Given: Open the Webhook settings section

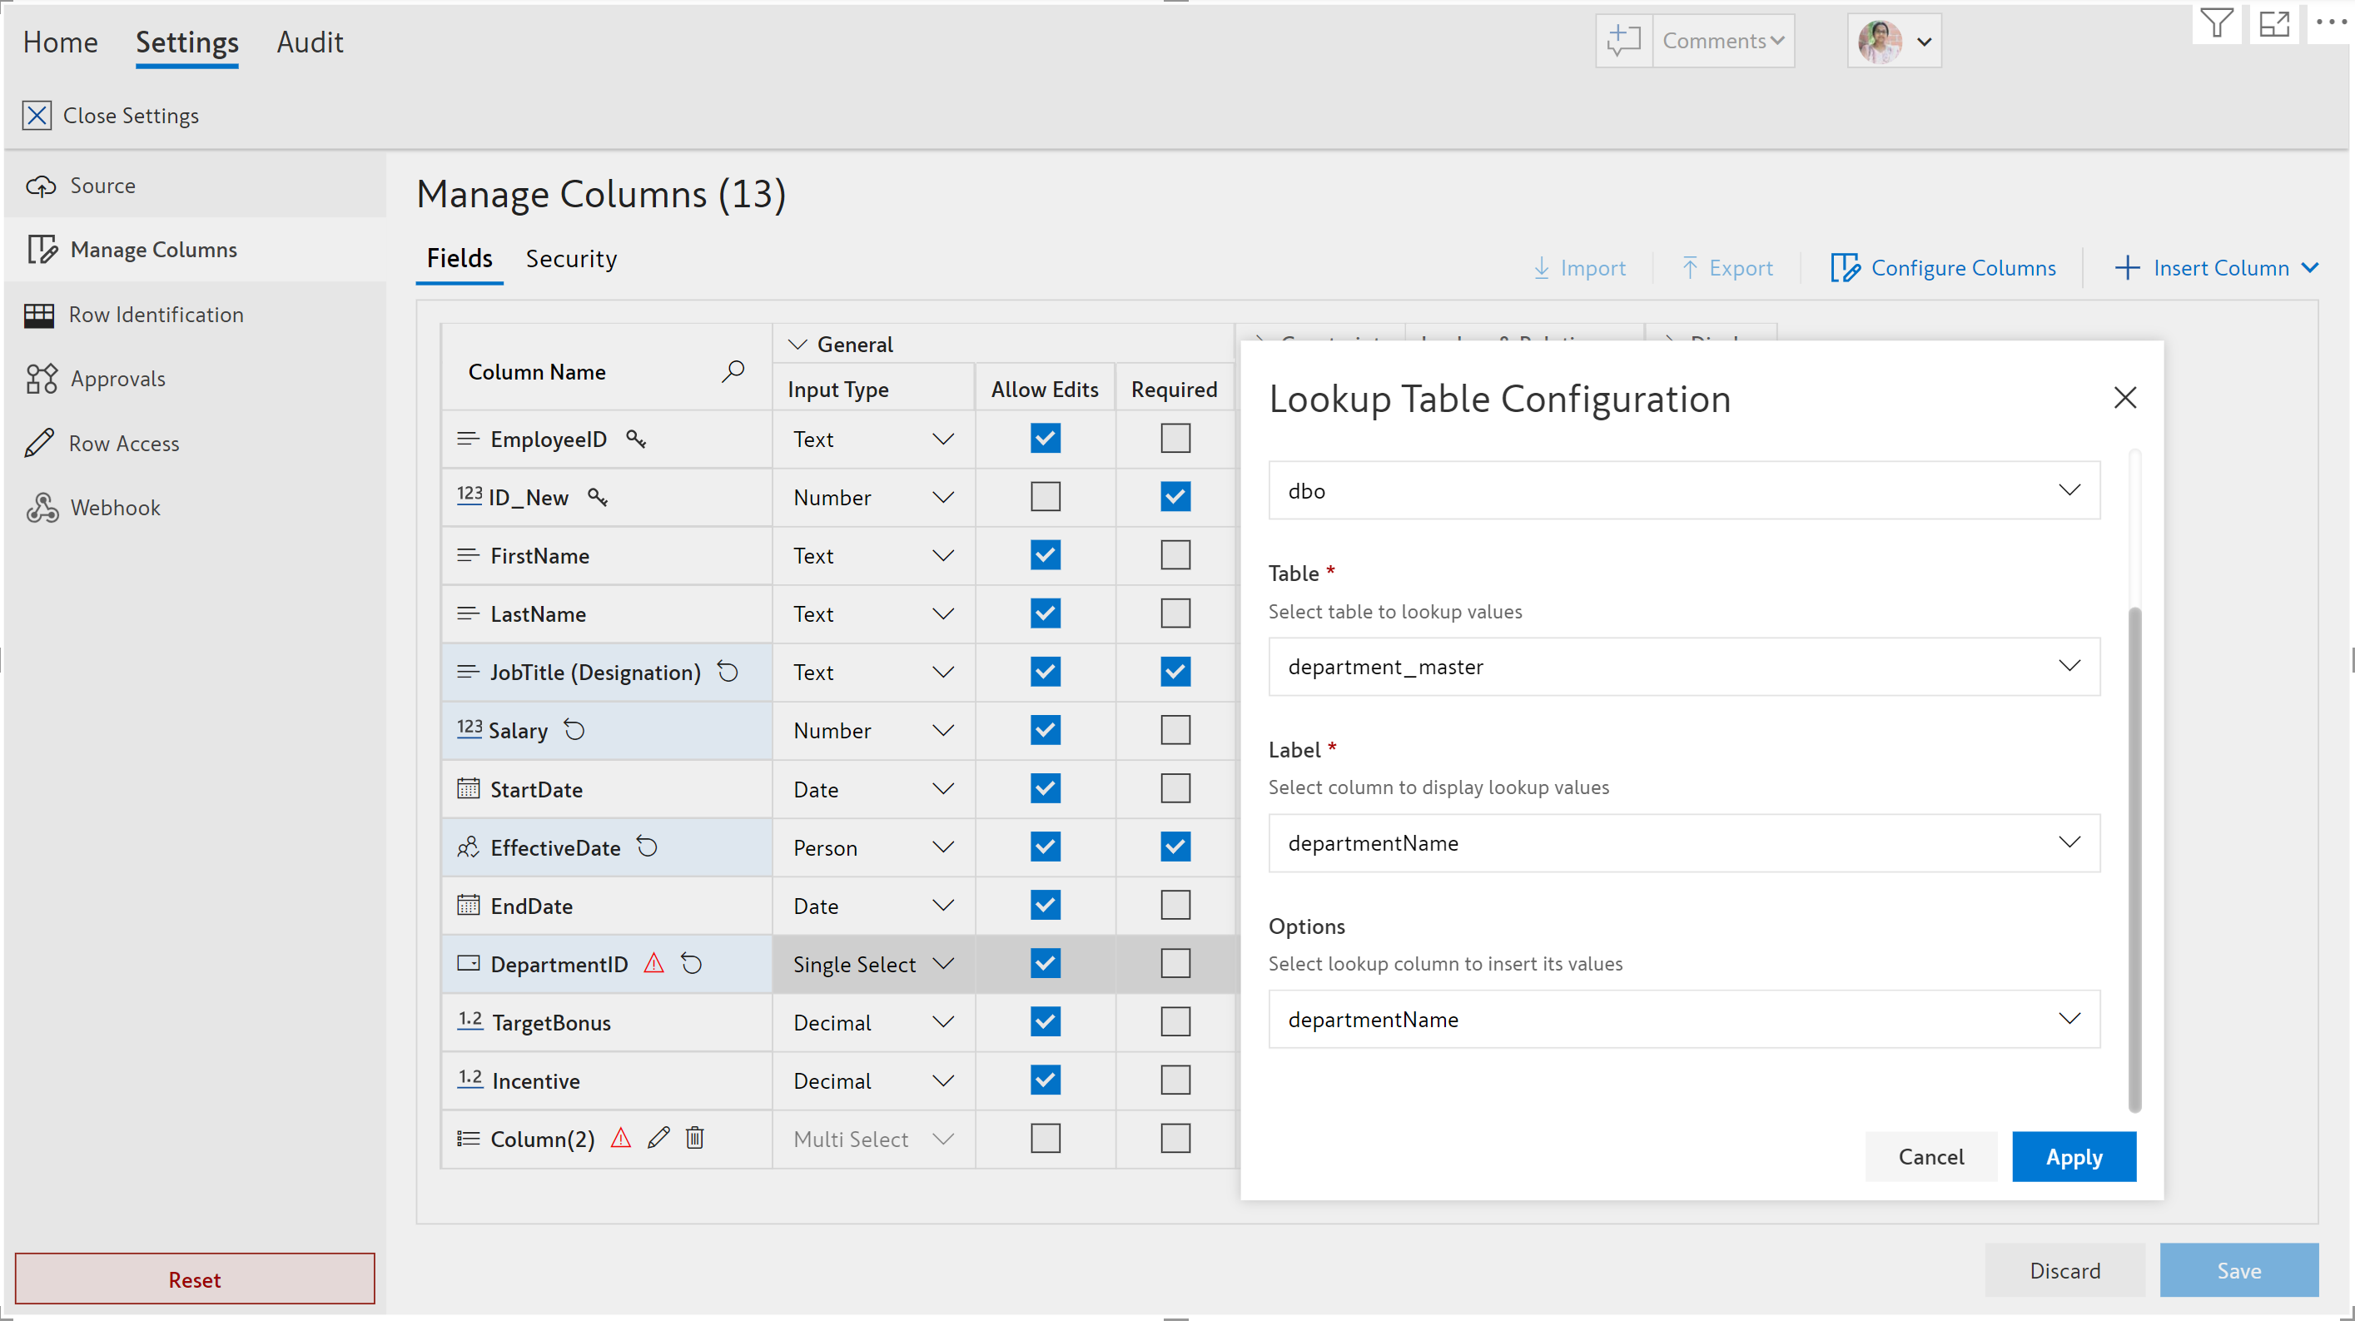Looking at the screenshot, I should pos(115,508).
